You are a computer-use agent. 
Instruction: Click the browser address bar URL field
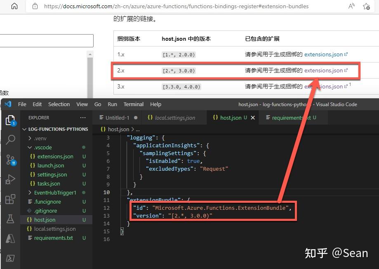[x=165, y=6]
